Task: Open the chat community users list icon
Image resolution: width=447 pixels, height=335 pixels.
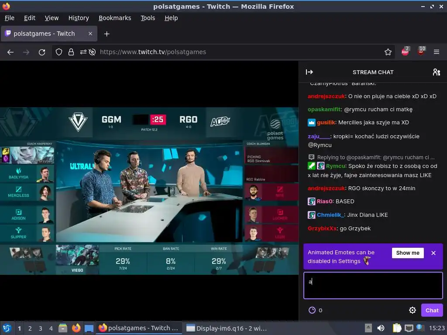Action: tap(436, 72)
